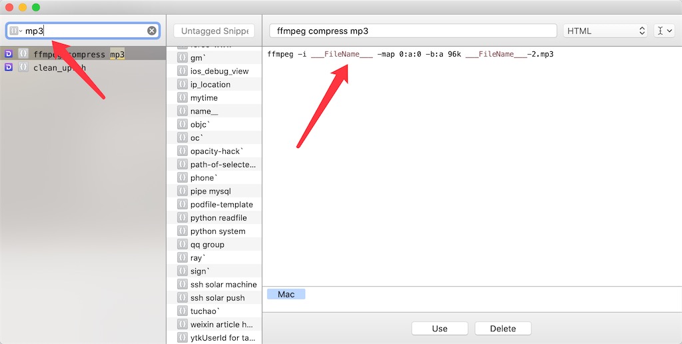Open the HTML language dropdown
Screen dimensions: 682x344
point(605,31)
